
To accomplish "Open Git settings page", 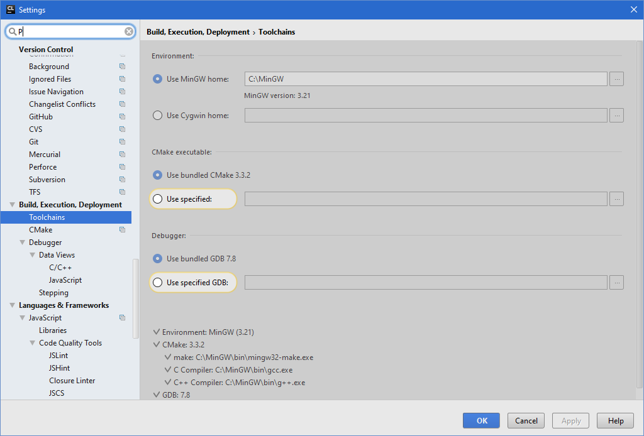I will coord(34,141).
